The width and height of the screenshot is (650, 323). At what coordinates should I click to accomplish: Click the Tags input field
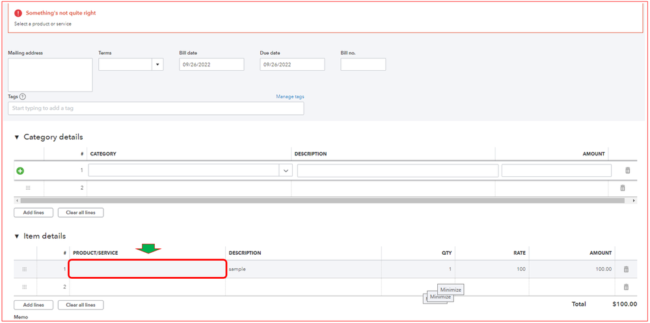coord(156,109)
